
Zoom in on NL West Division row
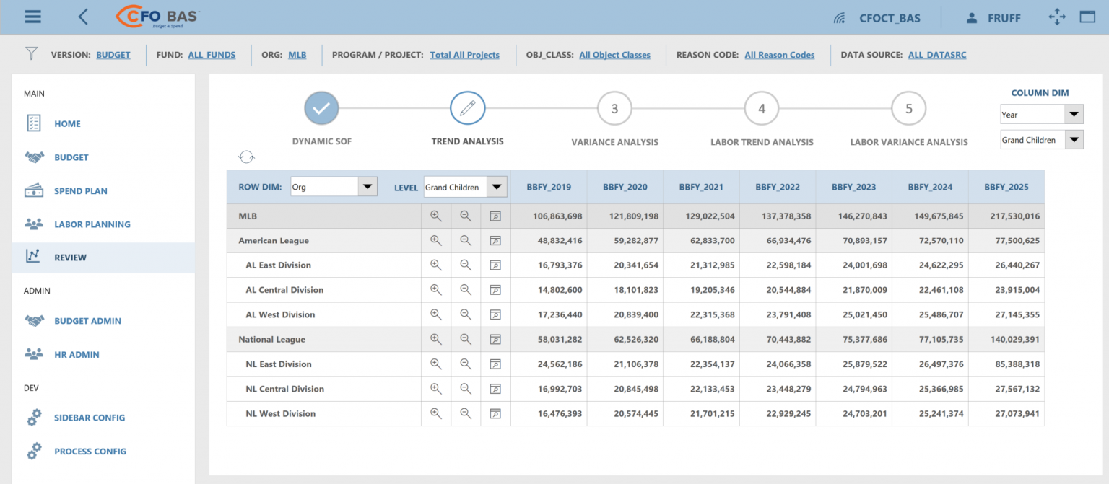coord(435,413)
